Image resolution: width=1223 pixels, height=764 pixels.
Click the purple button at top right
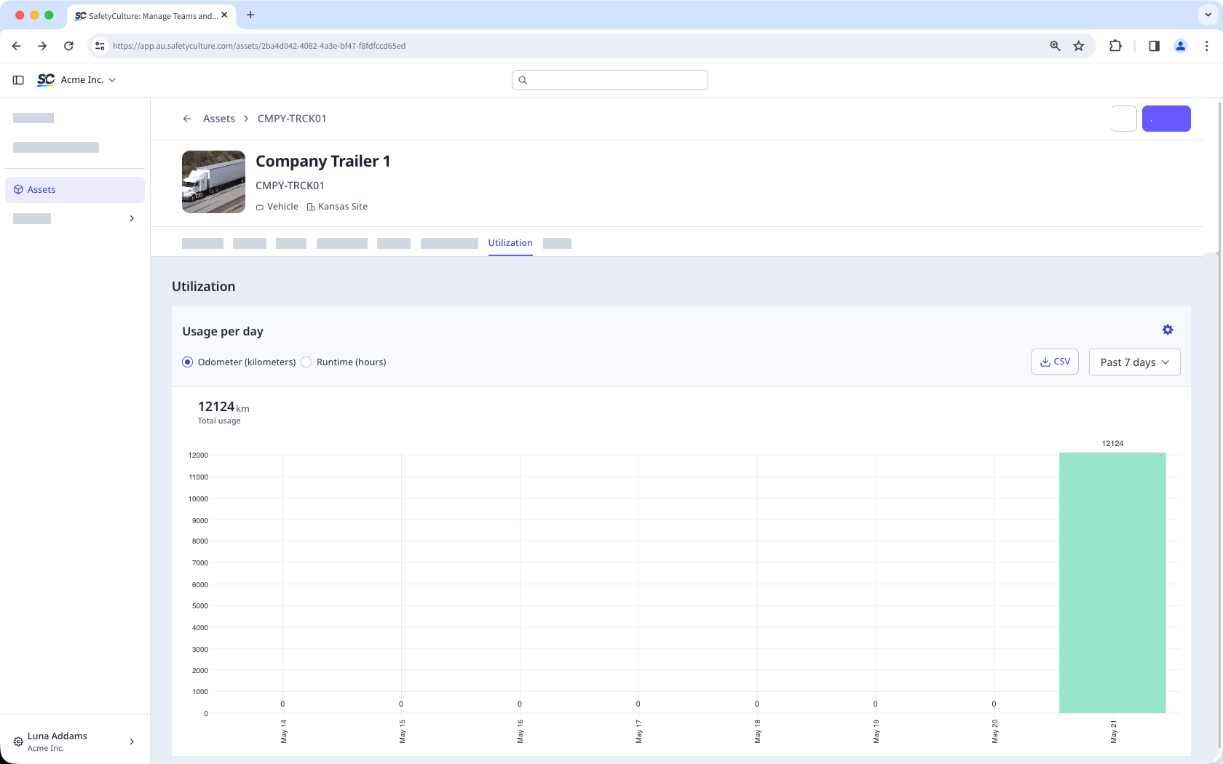point(1166,119)
